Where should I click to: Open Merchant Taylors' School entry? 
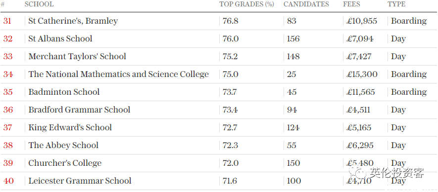point(77,56)
